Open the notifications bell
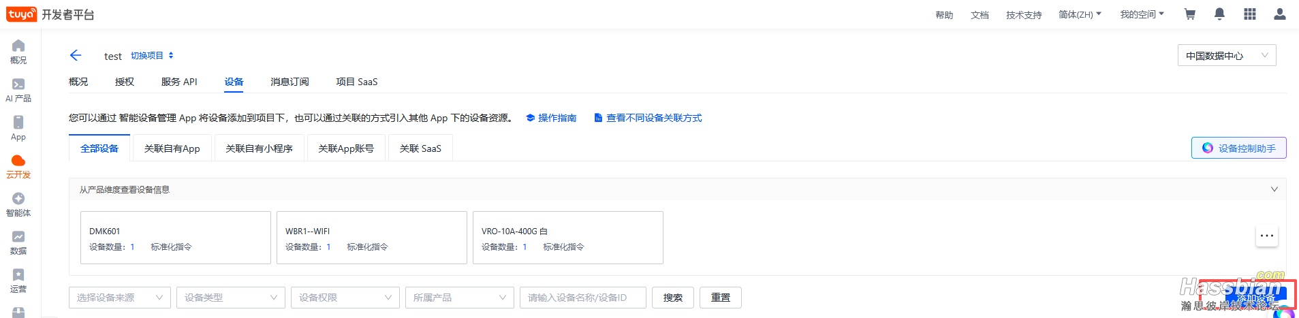Viewport: 1299px width, 318px height. [x=1219, y=14]
